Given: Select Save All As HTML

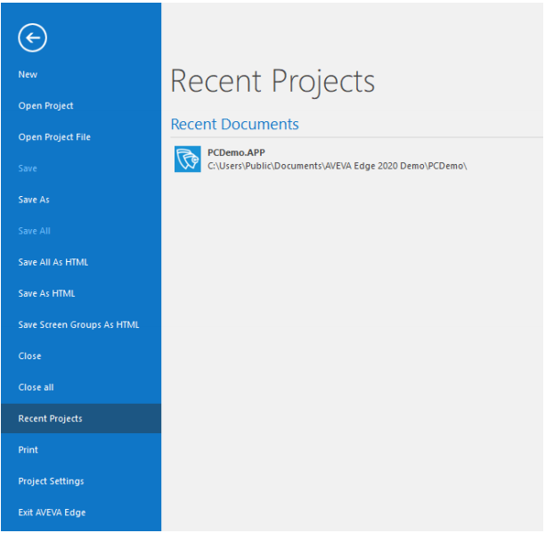Looking at the screenshot, I should (x=53, y=262).
